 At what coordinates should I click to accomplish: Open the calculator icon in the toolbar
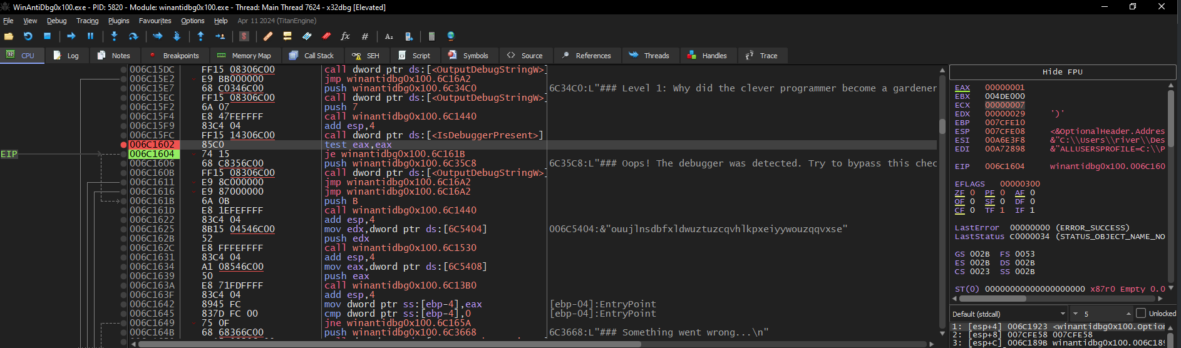(x=431, y=36)
